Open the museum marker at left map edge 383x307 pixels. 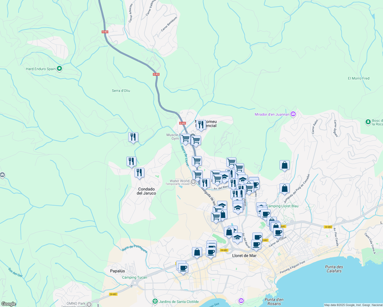click(x=2, y=175)
